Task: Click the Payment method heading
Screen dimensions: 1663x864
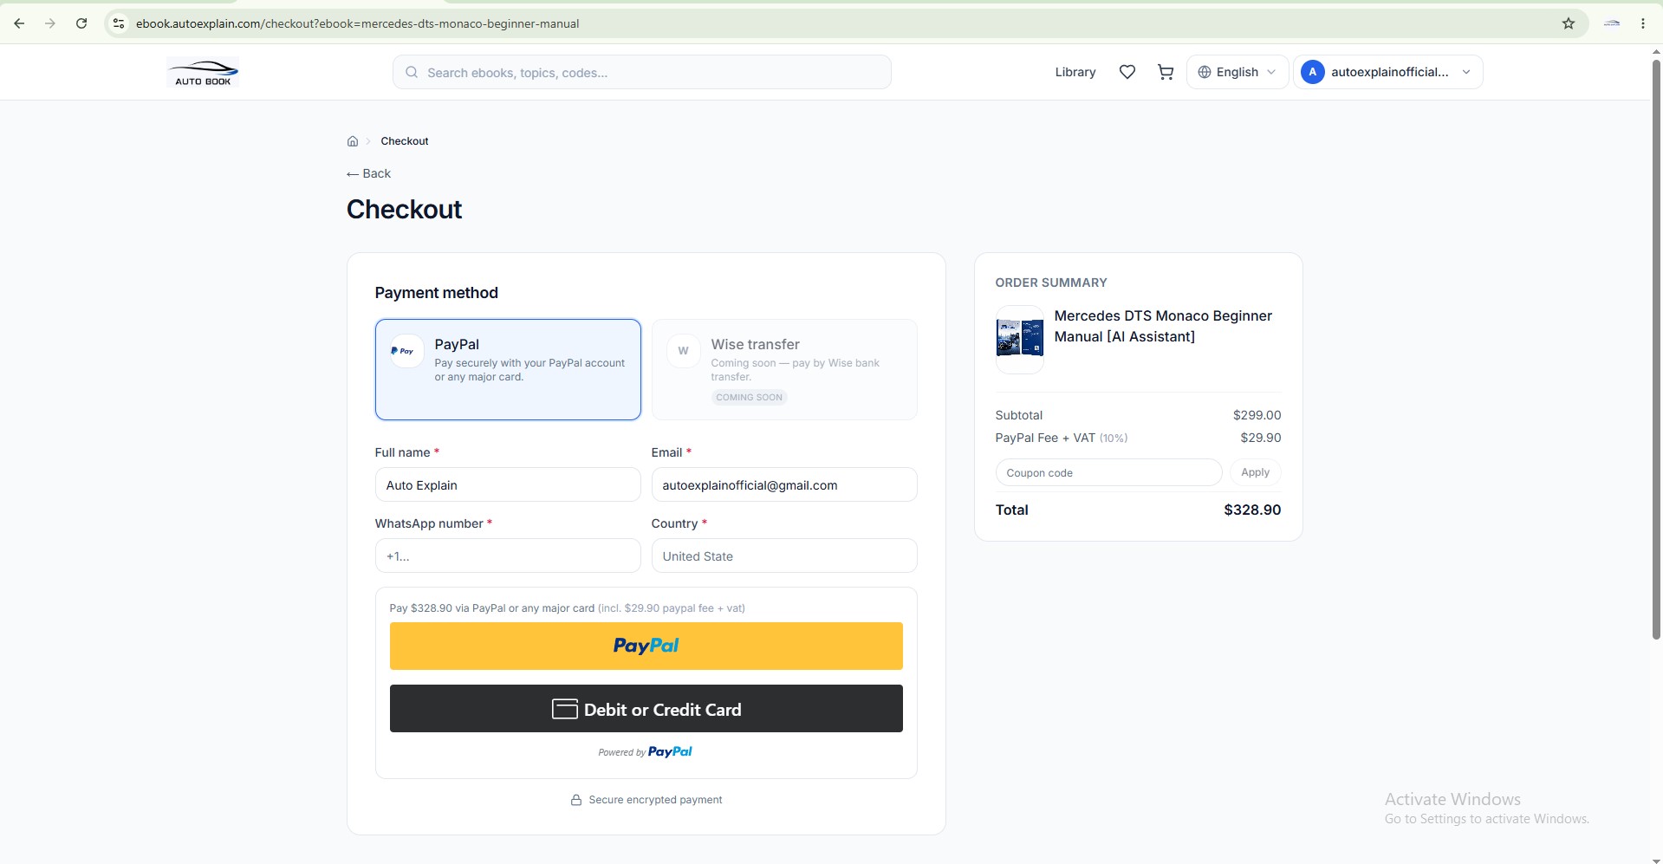Action: coord(437,293)
